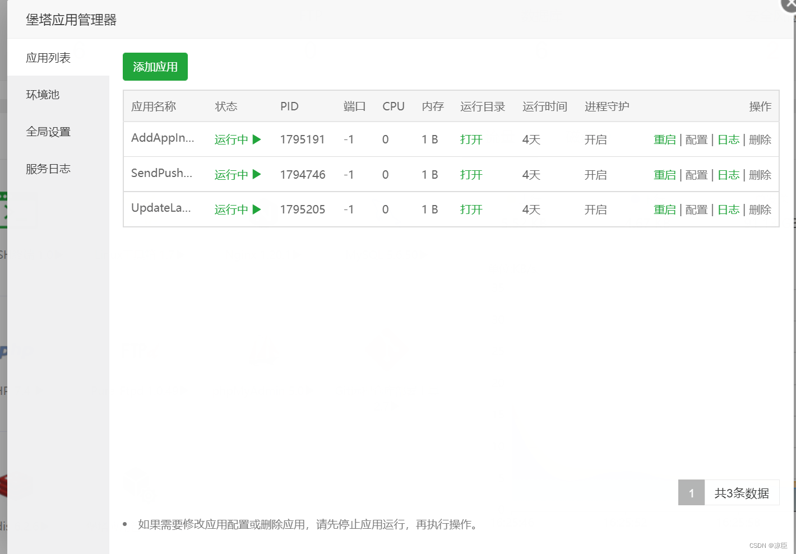Switch to the 环境池 tab

point(43,94)
